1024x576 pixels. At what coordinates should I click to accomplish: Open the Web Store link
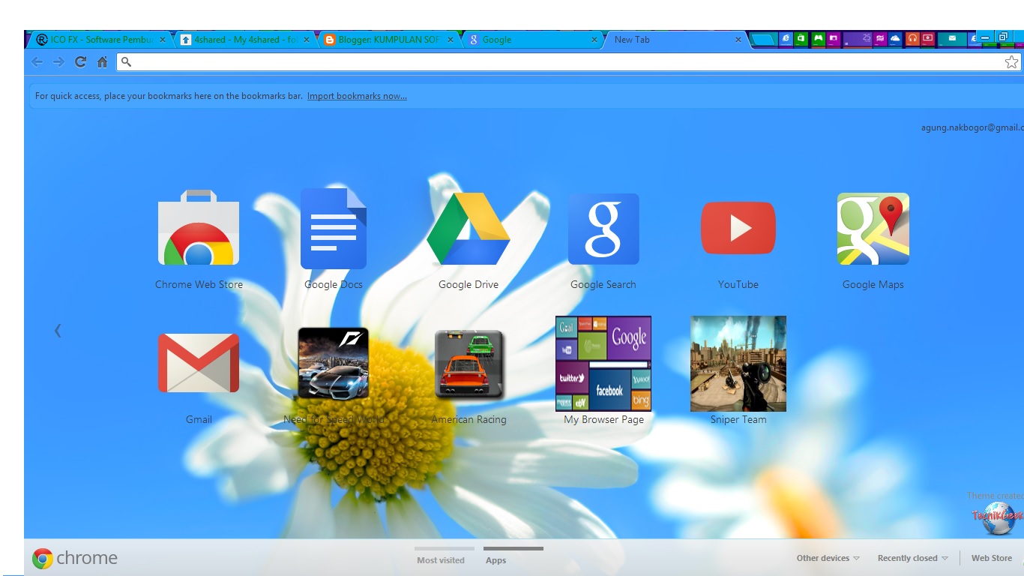pyautogui.click(x=991, y=558)
